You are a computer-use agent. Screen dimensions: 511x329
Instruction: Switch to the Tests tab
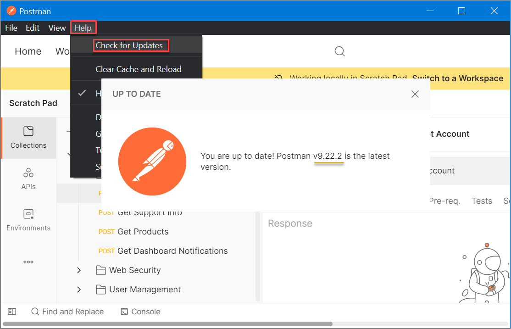pyautogui.click(x=482, y=201)
